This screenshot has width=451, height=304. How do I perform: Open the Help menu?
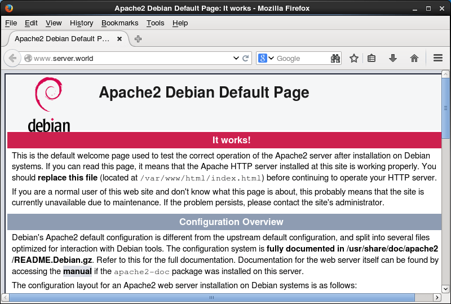click(180, 23)
